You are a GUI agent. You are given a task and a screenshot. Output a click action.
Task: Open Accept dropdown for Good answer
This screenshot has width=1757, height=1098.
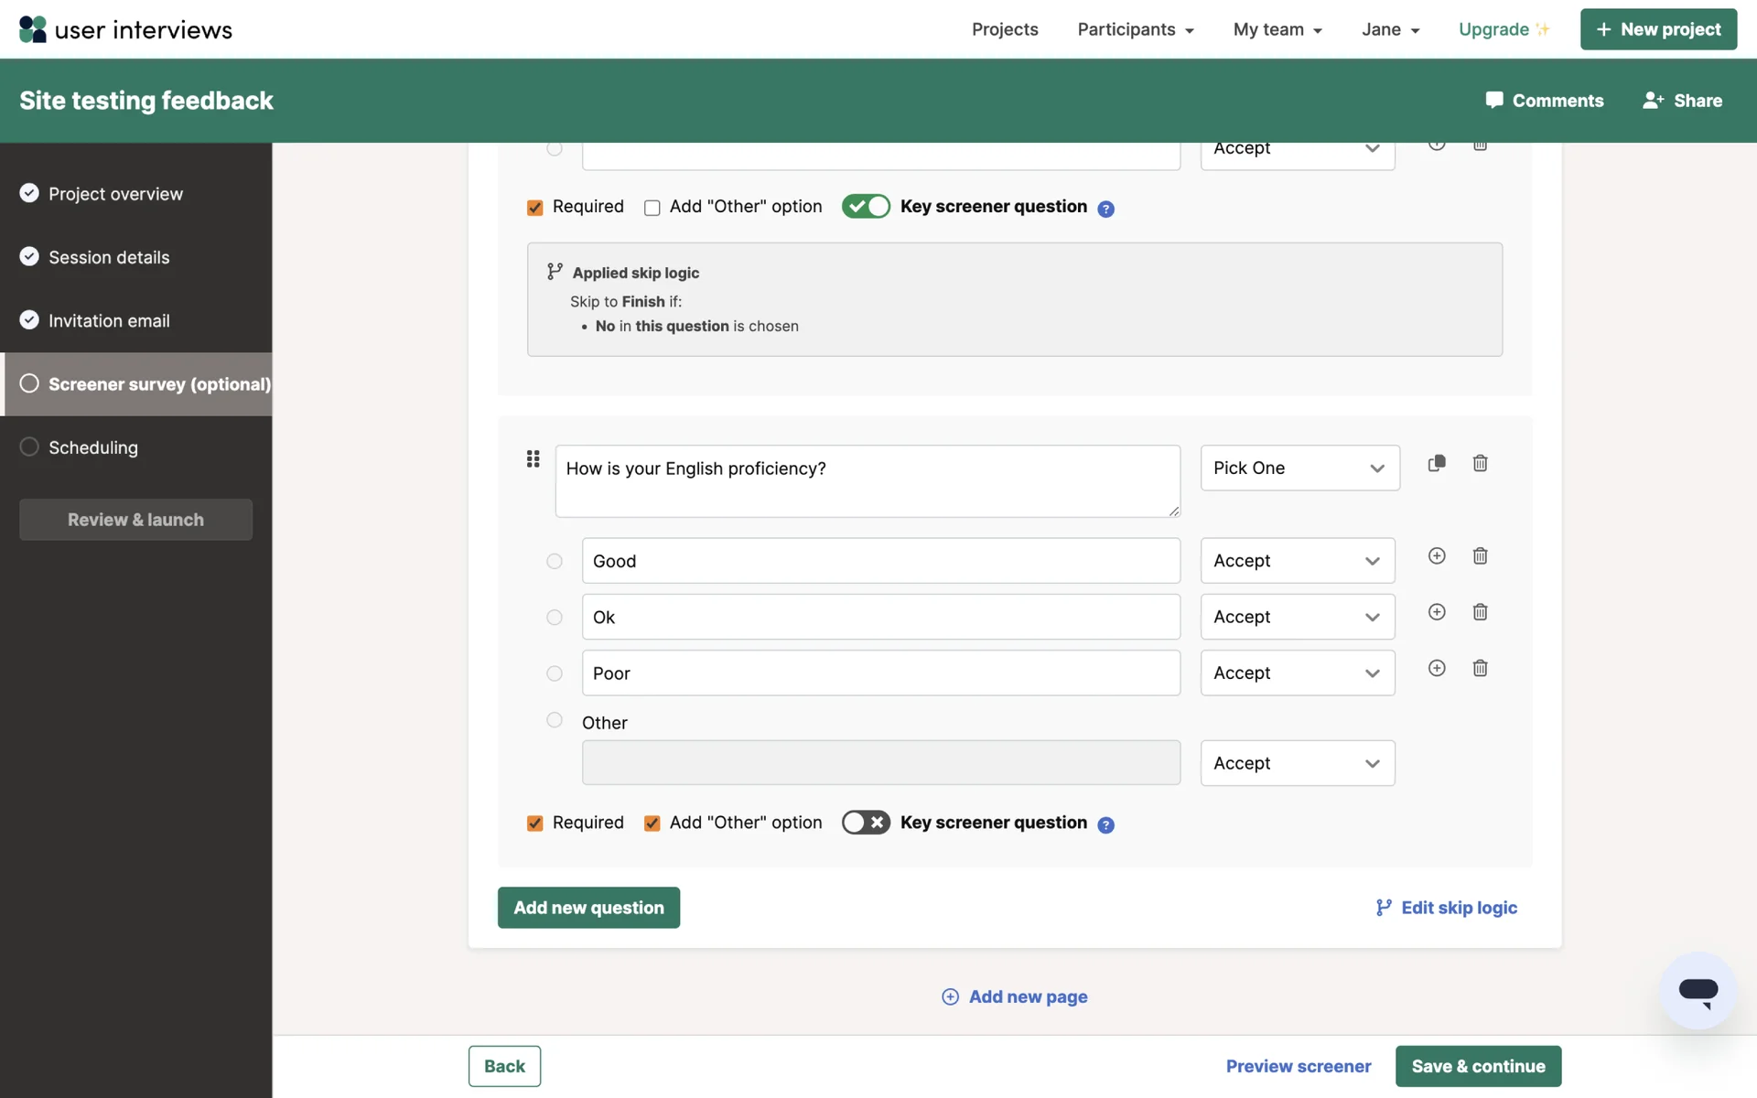pos(1297,561)
